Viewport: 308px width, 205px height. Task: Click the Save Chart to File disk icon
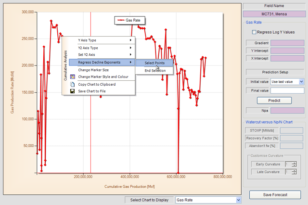click(x=73, y=91)
